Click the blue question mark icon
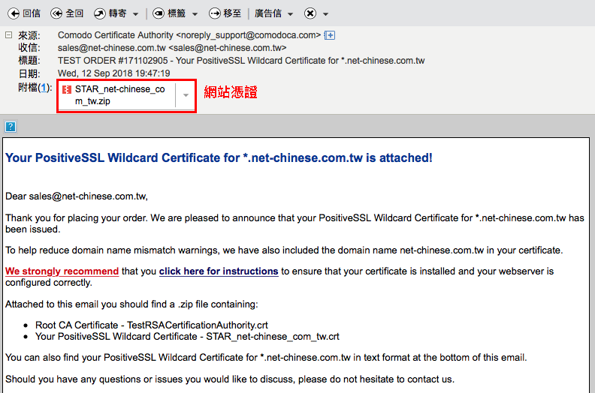This screenshot has height=393, width=595. click(11, 127)
